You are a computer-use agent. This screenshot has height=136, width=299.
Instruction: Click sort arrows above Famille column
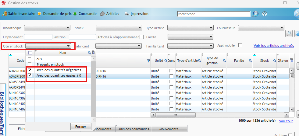[x=228, y=55]
